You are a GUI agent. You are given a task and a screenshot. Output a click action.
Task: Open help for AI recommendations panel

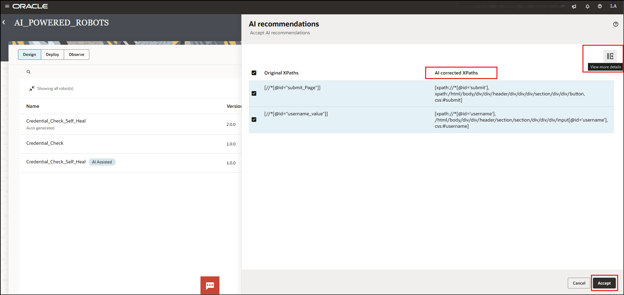[615, 24]
